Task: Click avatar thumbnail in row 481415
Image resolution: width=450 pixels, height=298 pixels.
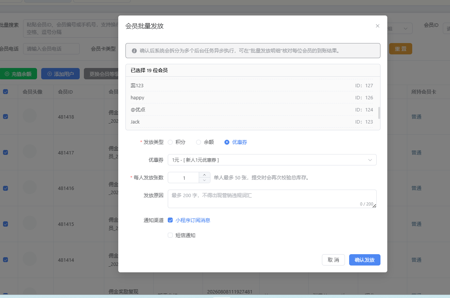Action: click(x=29, y=223)
